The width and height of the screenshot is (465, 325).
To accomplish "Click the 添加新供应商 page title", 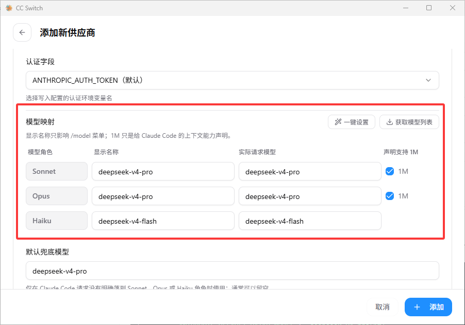I will pos(68,32).
